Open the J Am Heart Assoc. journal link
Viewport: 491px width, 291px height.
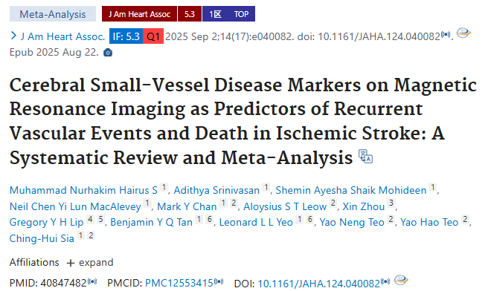pyautogui.click(x=63, y=36)
